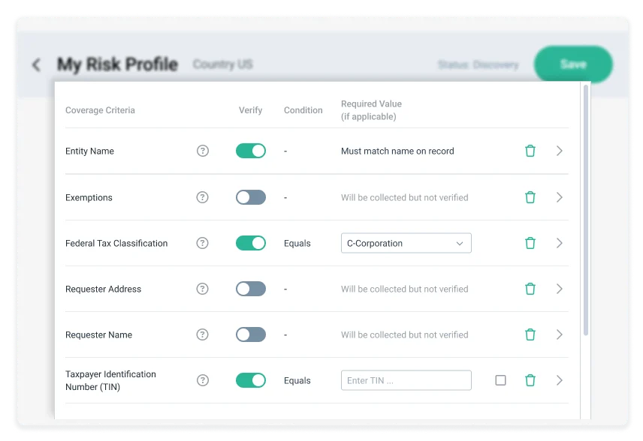Click the Exemptions row 'Will be collected' text
Screen dimensions: 643x441
404,197
